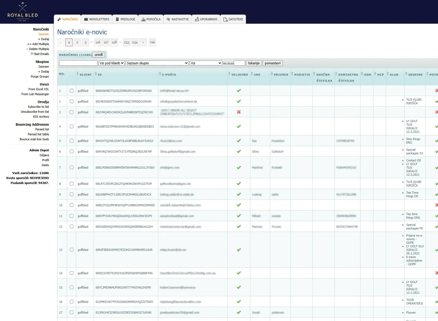Click the sort icon beside the Klient column
The width and height of the screenshot is (438, 321).
click(x=78, y=75)
